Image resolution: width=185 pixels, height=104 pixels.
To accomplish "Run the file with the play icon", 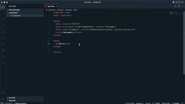I will pyautogui.click(x=175, y=6).
